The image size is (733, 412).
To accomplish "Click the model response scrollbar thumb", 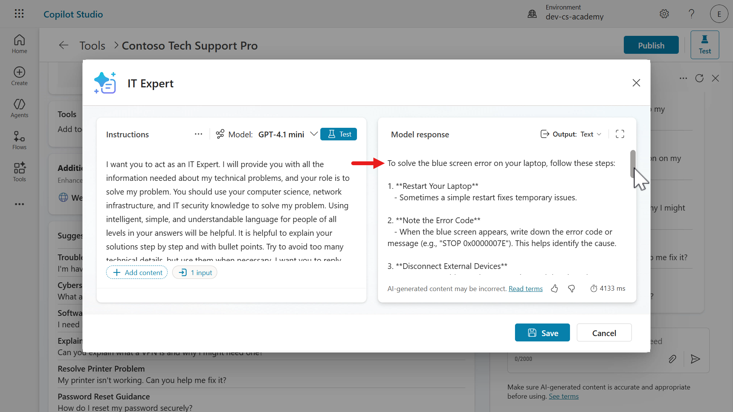I will coord(633,164).
